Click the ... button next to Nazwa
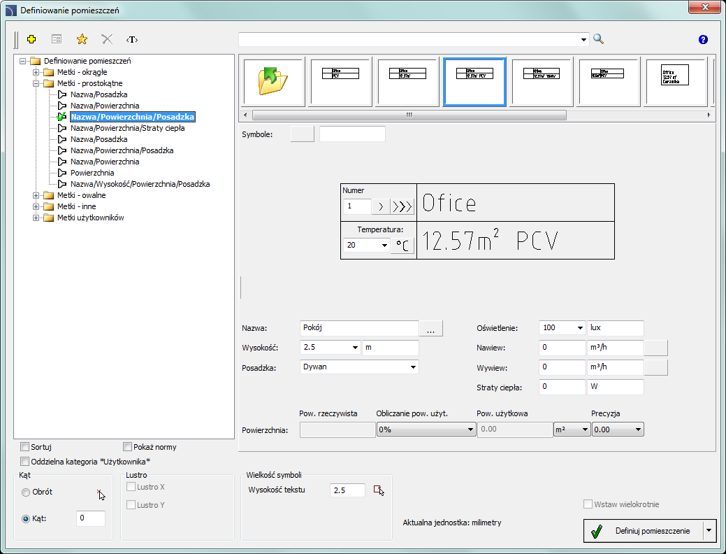 click(431, 328)
